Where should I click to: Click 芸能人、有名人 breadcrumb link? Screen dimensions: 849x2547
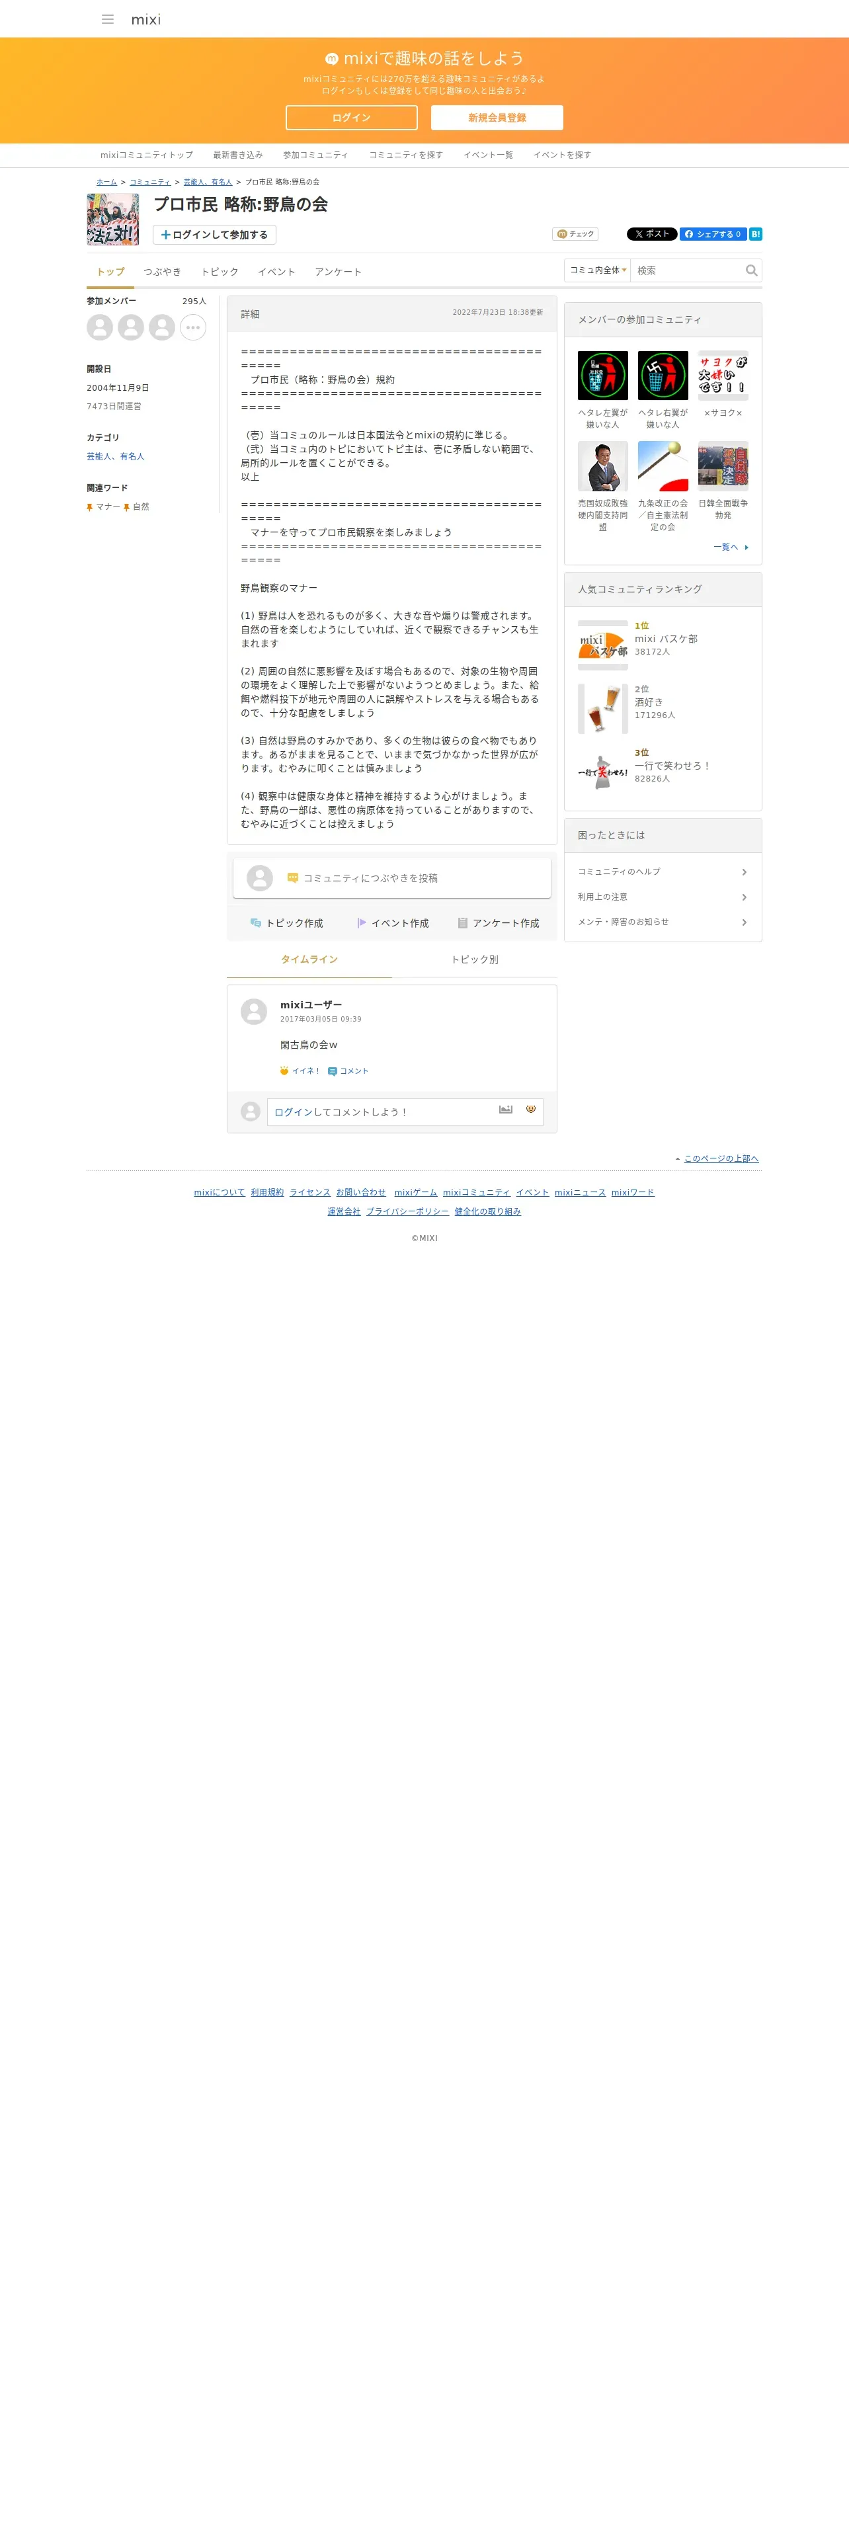208,182
